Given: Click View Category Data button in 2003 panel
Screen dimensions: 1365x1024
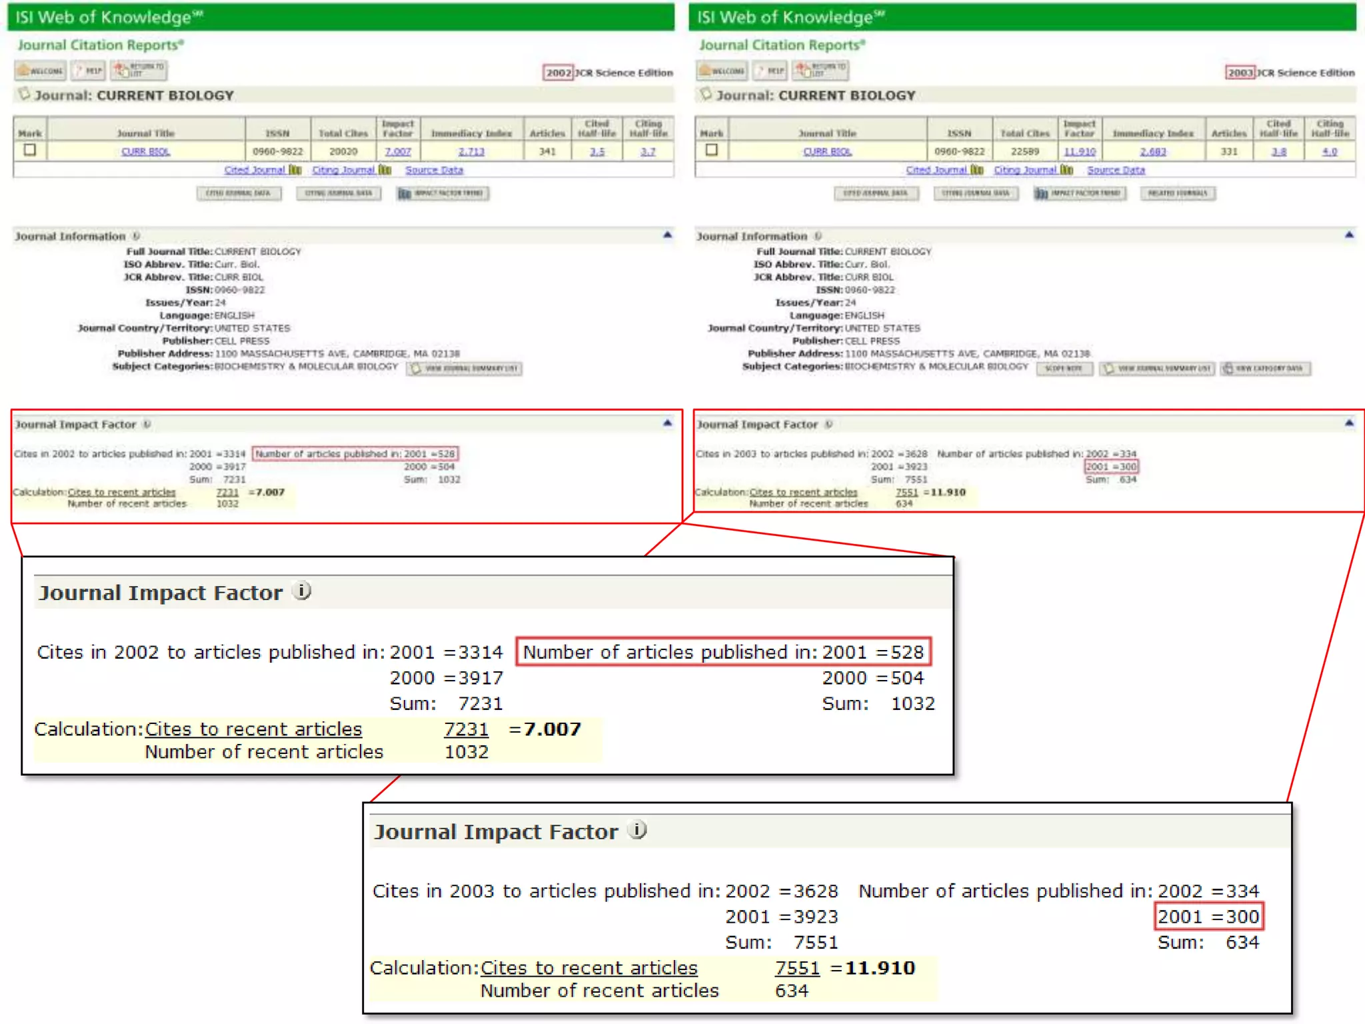Looking at the screenshot, I should pos(1265,369).
